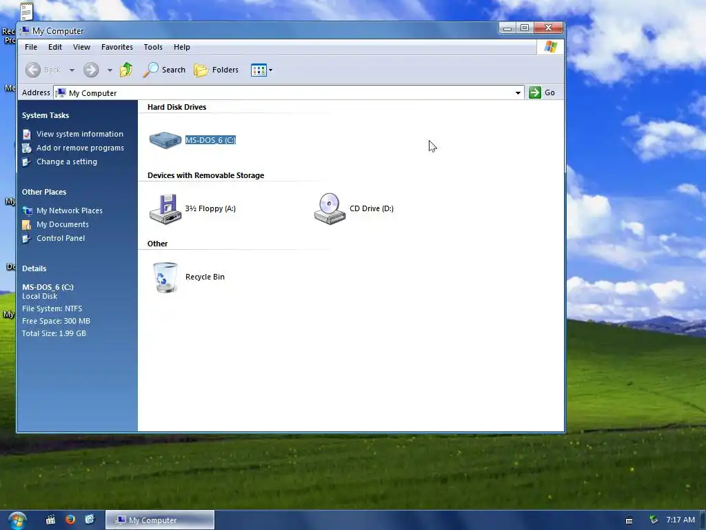Click the Views toolbar icon

[x=259, y=70]
